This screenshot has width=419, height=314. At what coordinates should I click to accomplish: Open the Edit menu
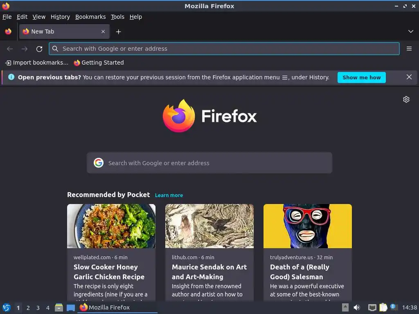click(22, 17)
